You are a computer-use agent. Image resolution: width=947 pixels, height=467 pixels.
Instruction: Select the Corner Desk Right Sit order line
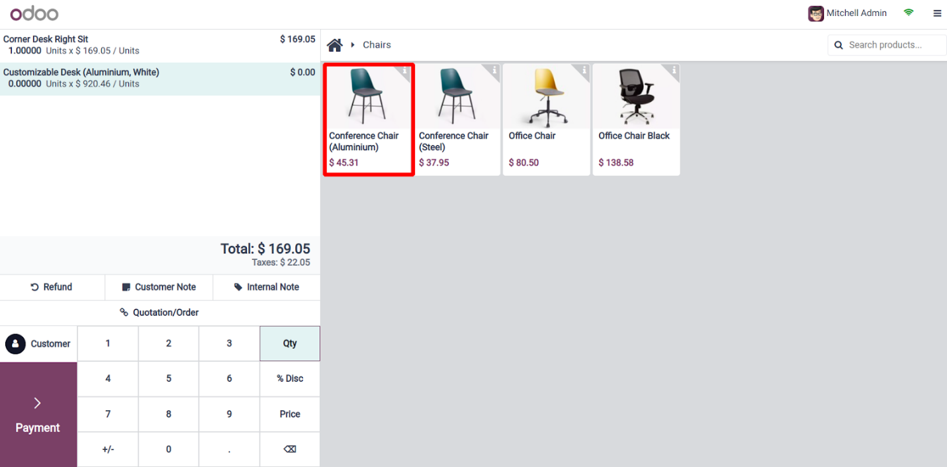159,45
